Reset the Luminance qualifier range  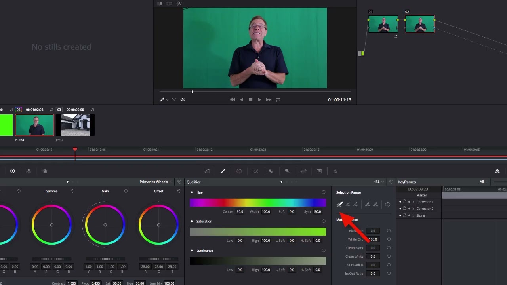point(323,250)
